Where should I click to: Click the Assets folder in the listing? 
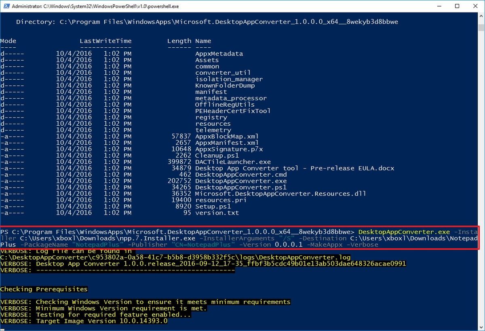click(206, 59)
